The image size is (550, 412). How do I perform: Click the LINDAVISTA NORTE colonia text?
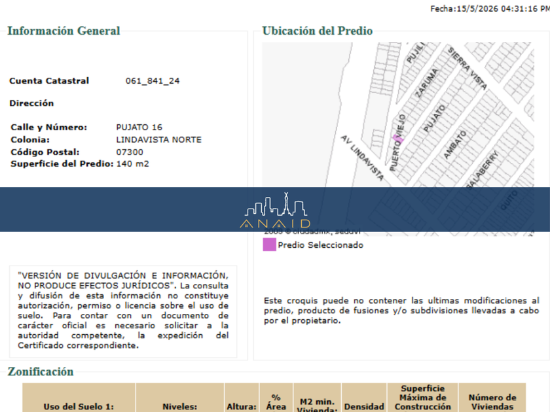[x=159, y=140]
